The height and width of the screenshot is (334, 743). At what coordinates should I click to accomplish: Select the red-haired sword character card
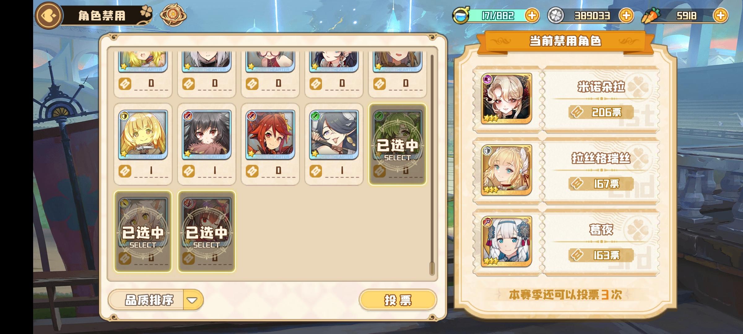pyautogui.click(x=270, y=144)
